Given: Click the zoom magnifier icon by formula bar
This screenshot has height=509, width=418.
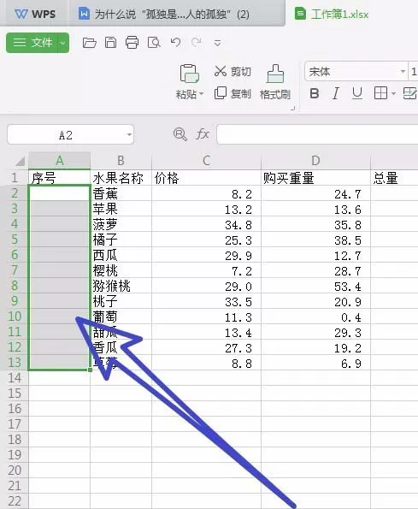Looking at the screenshot, I should coord(180,134).
